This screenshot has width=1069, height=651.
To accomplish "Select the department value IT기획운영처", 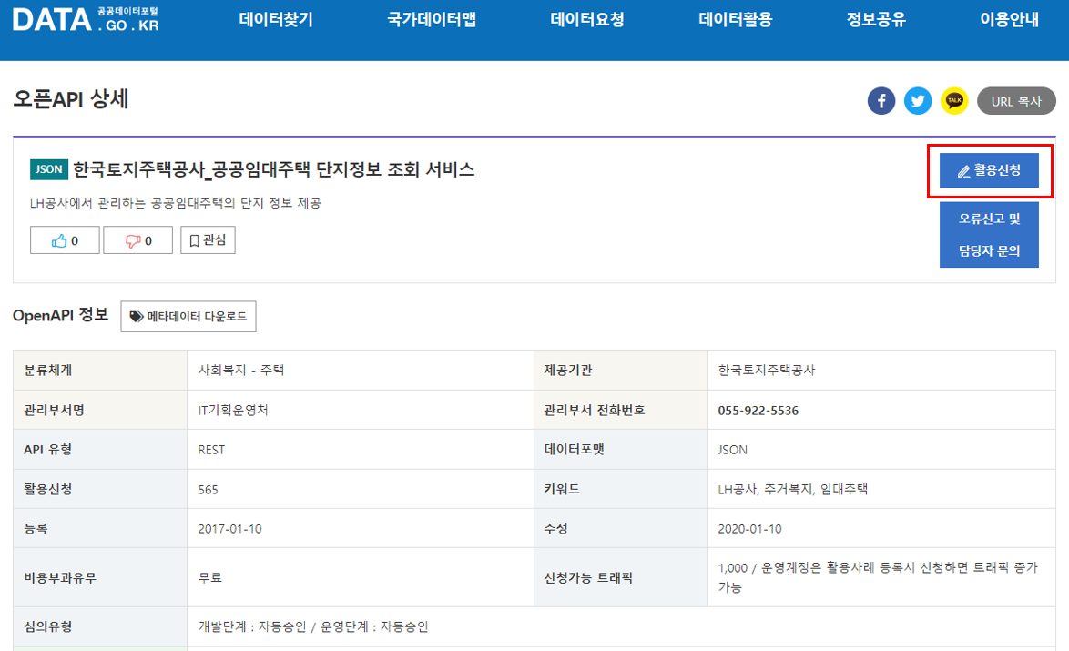I will click(x=233, y=411).
